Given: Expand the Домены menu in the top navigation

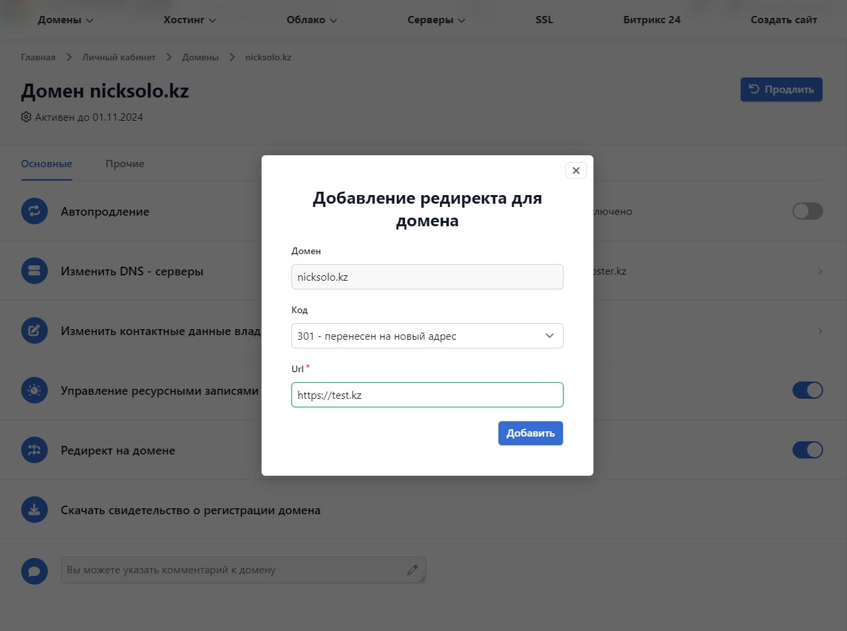Looking at the screenshot, I should (65, 20).
